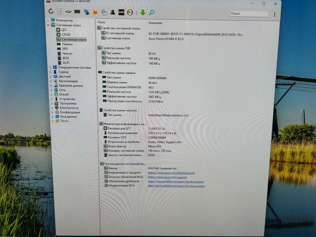Click the Сеть network icon
The height and width of the screenshot is (237, 316).
point(56,90)
